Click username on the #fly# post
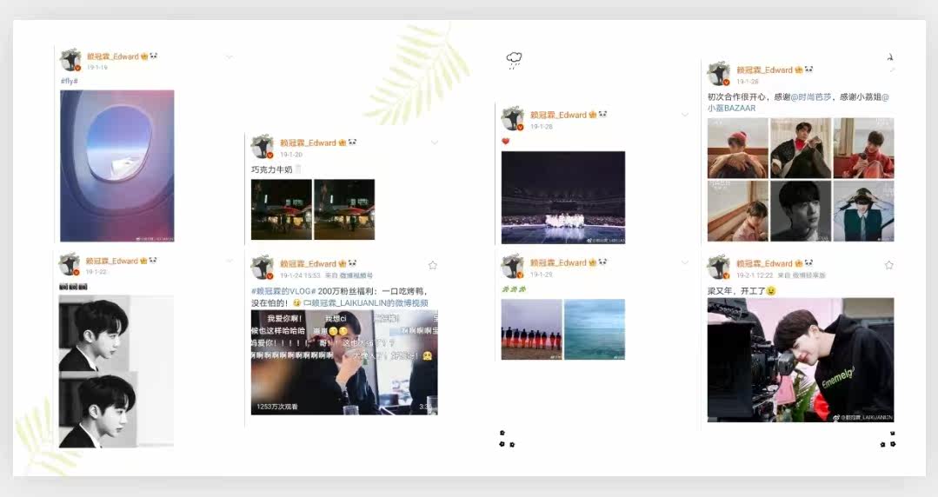This screenshot has width=938, height=497. pyautogui.click(x=113, y=56)
